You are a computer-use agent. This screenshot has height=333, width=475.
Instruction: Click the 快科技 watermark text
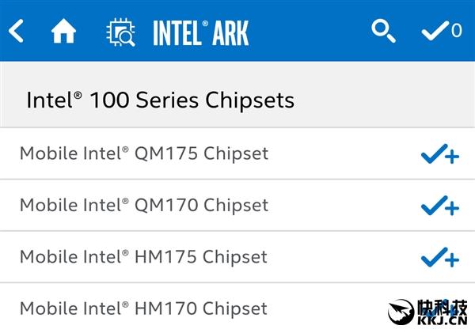(x=442, y=307)
